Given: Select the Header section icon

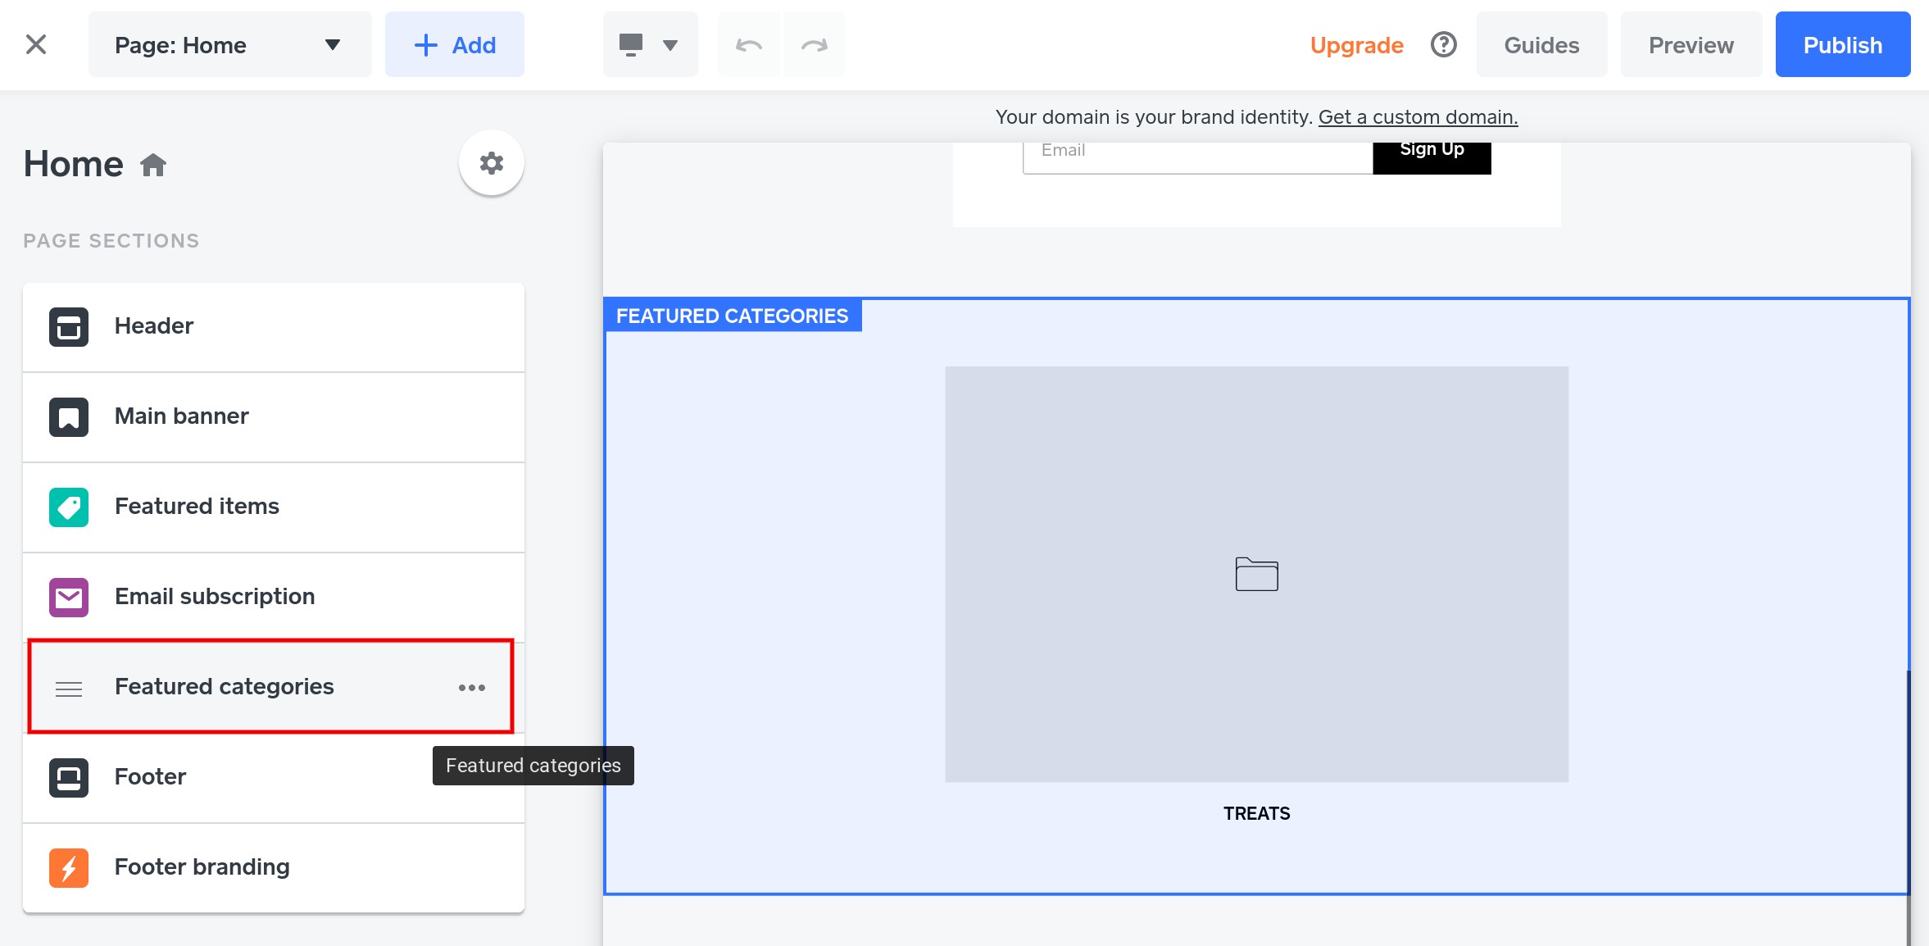Looking at the screenshot, I should pyautogui.click(x=69, y=327).
